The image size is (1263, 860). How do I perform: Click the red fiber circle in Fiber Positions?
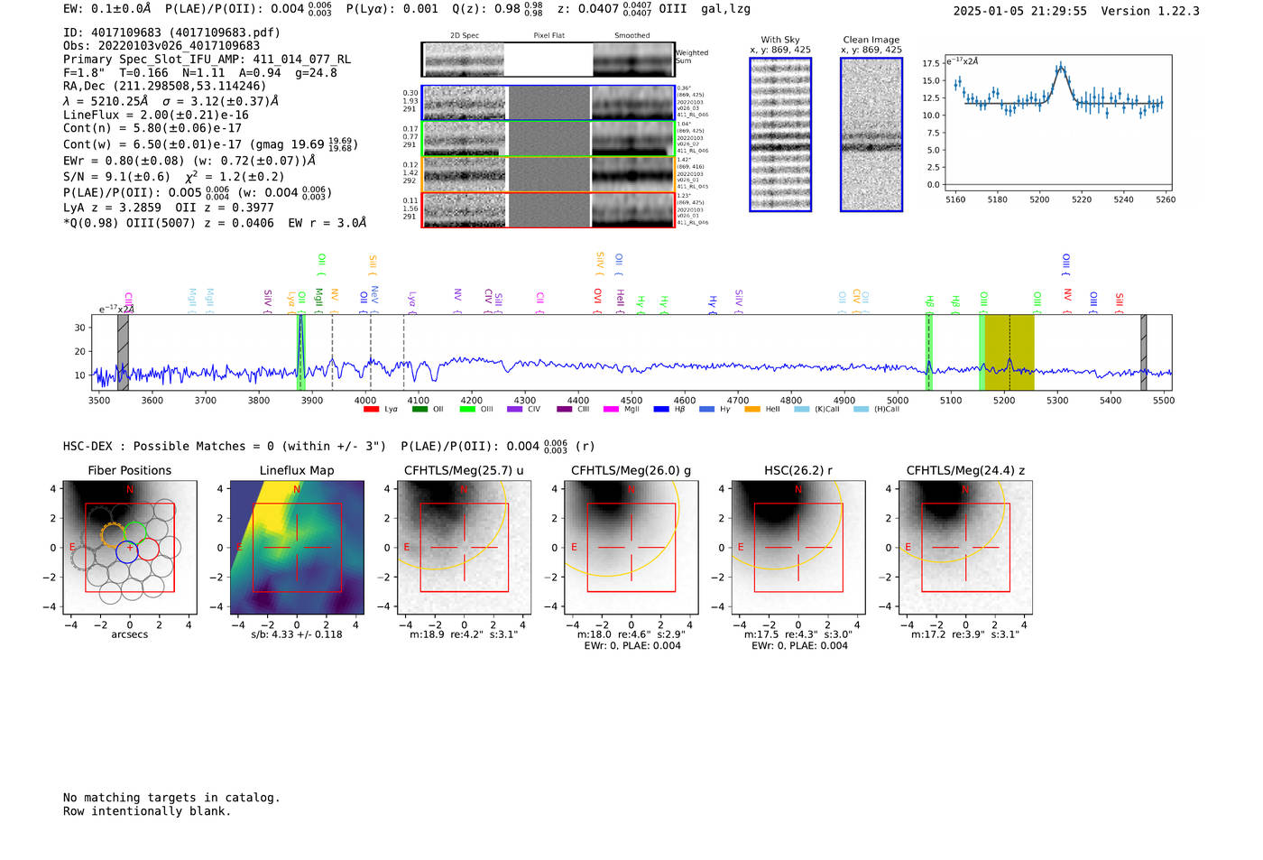pyautogui.click(x=148, y=549)
